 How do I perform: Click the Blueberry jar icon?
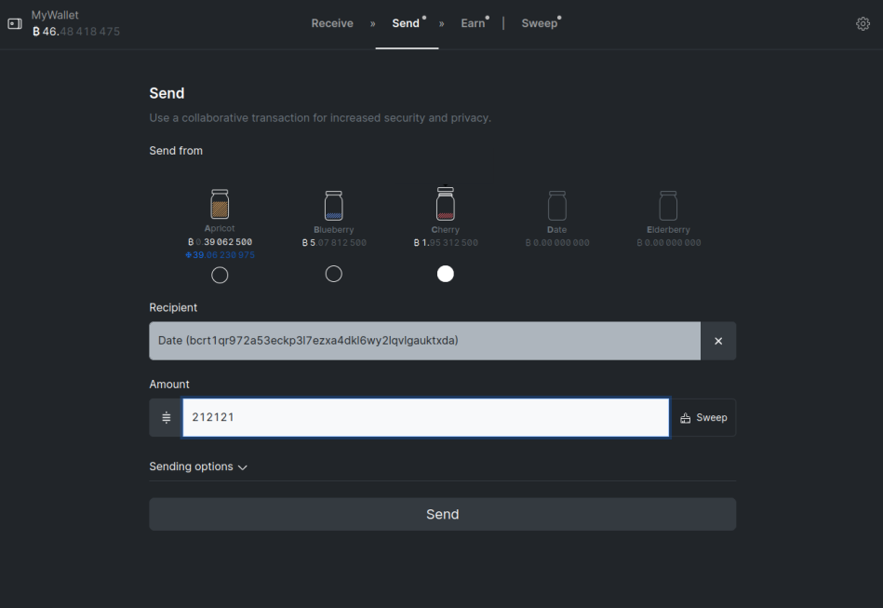tap(333, 205)
